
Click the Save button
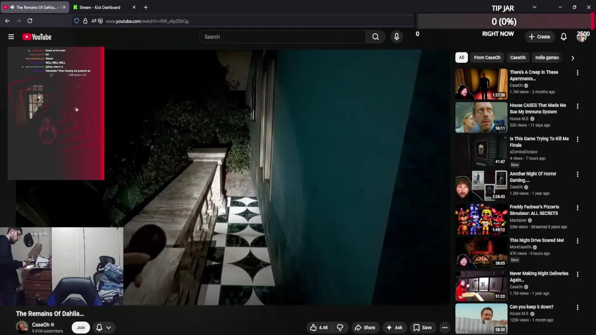(x=422, y=328)
